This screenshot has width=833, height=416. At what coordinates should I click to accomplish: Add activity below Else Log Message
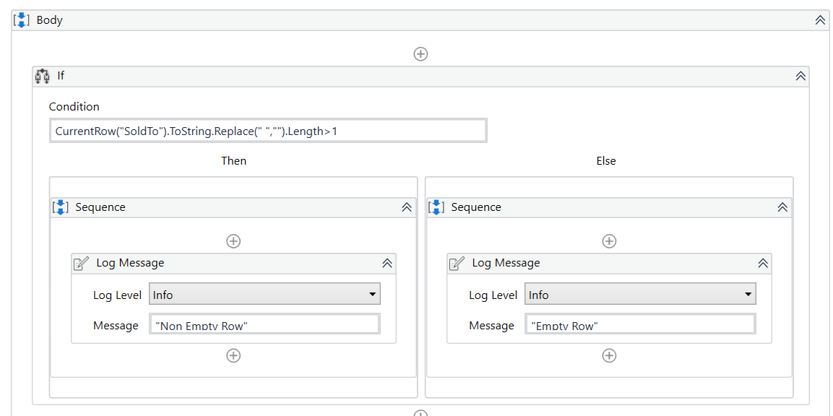click(609, 355)
